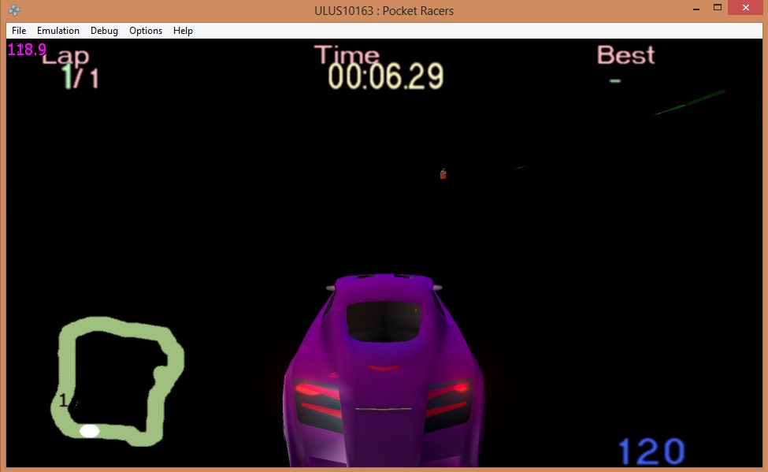Open the Options menu
Image resolution: width=768 pixels, height=472 pixels.
pyautogui.click(x=146, y=31)
